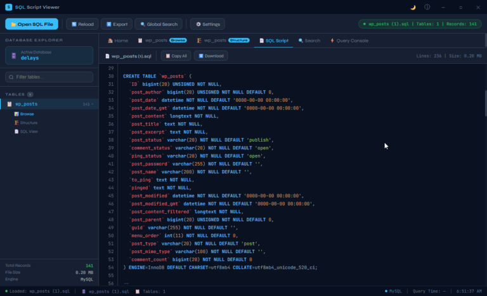Click the Global Search magnifier icon
This screenshot has width=487, height=296.
point(143,24)
